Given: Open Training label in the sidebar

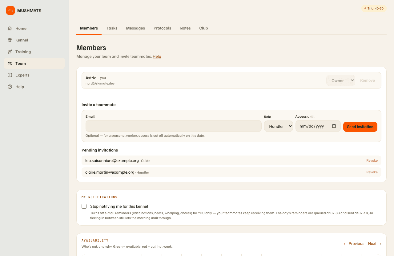Looking at the screenshot, I should pos(23,52).
